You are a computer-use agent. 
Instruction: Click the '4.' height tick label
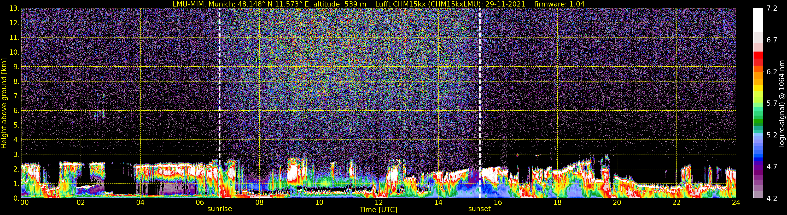click(16, 140)
